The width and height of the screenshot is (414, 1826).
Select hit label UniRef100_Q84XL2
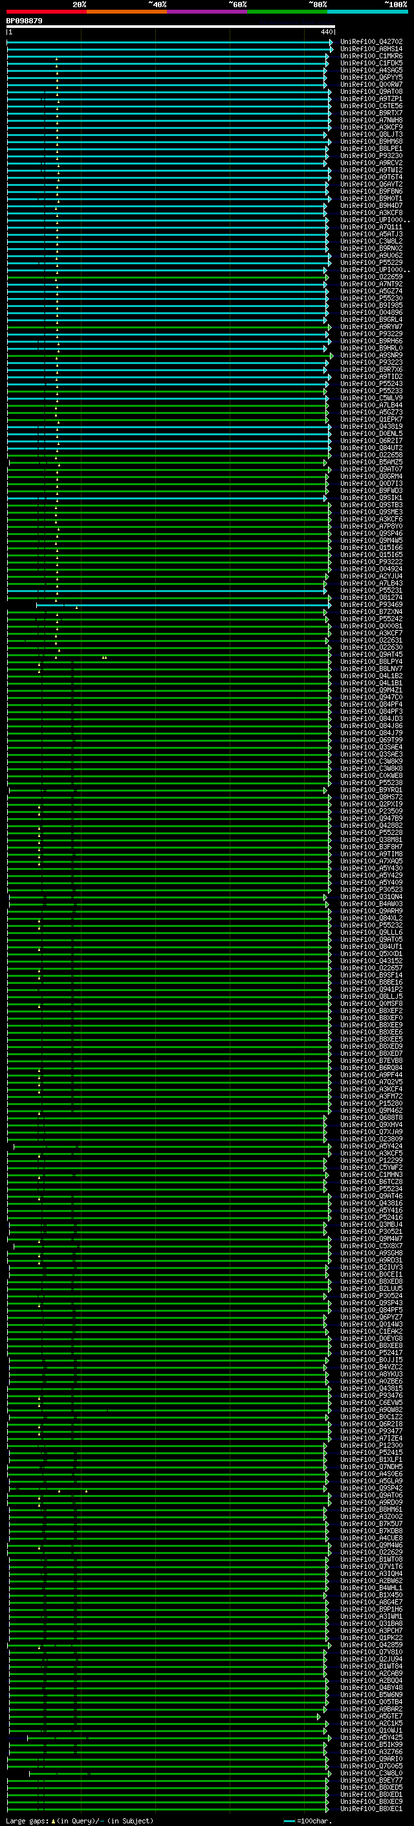coord(371,918)
